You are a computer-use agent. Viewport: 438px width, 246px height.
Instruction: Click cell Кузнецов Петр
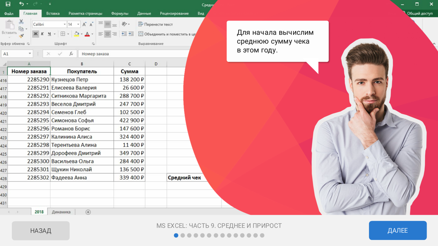click(82, 79)
